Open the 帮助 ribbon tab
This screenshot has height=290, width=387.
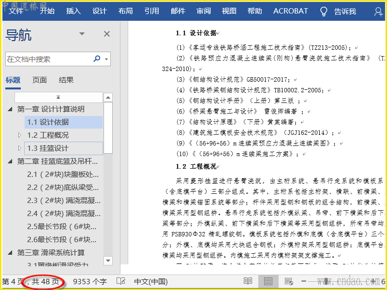click(x=255, y=11)
